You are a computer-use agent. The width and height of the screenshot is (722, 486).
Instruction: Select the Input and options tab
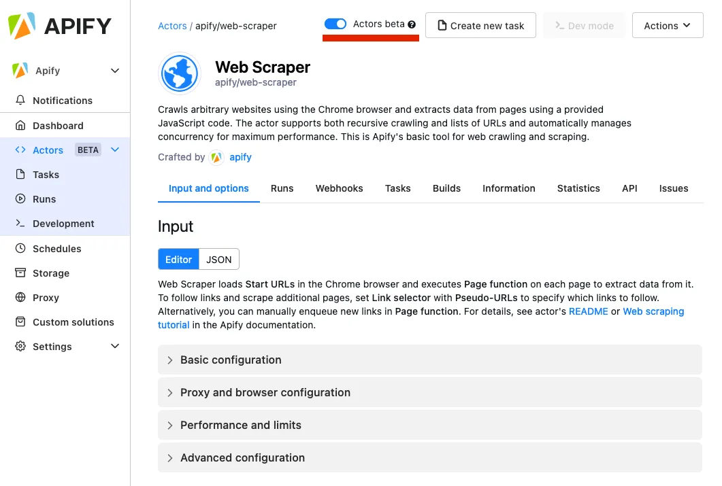click(209, 188)
